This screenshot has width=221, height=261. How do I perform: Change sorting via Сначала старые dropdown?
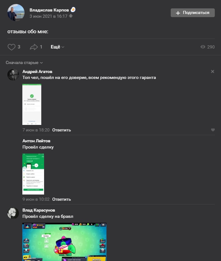pyautogui.click(x=24, y=62)
